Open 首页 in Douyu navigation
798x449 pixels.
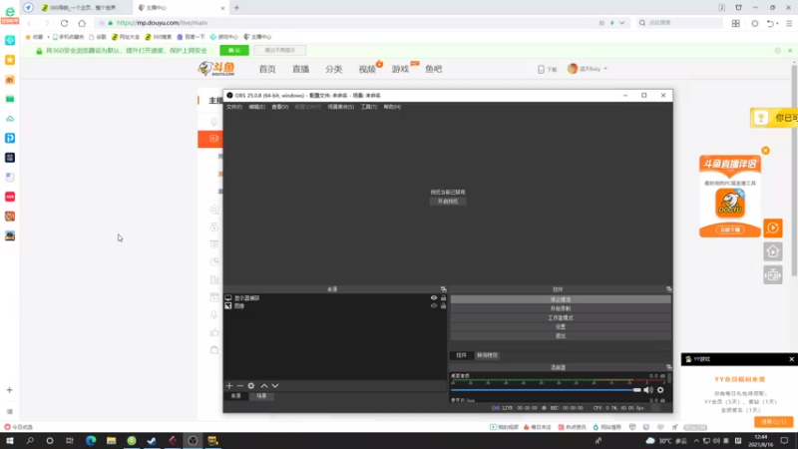pos(267,69)
